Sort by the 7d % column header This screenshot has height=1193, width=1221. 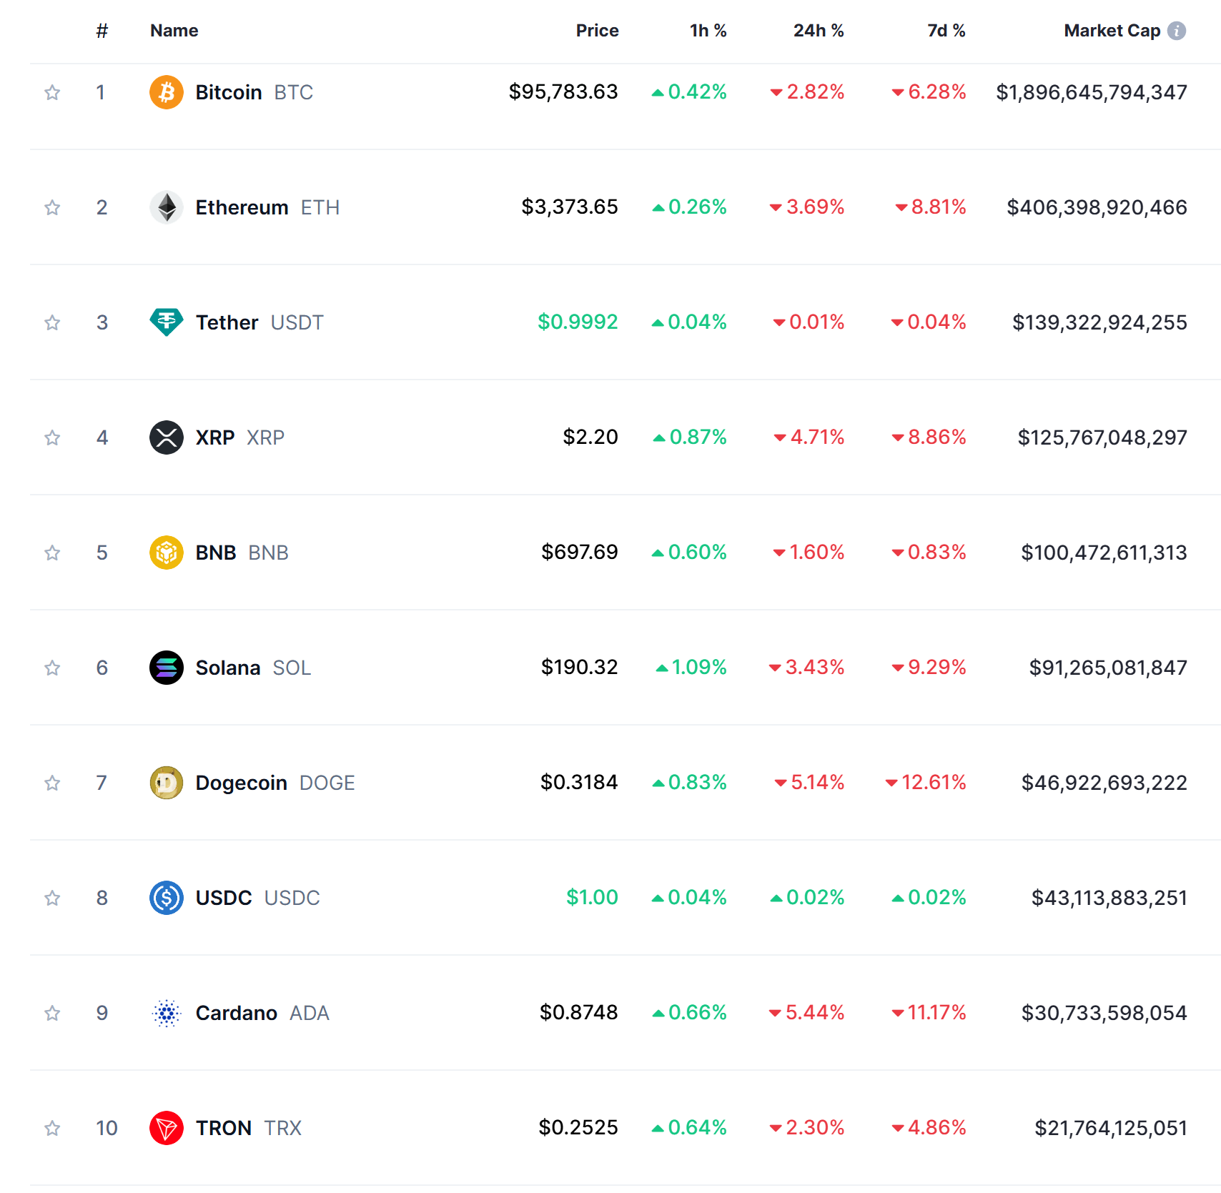pyautogui.click(x=946, y=31)
